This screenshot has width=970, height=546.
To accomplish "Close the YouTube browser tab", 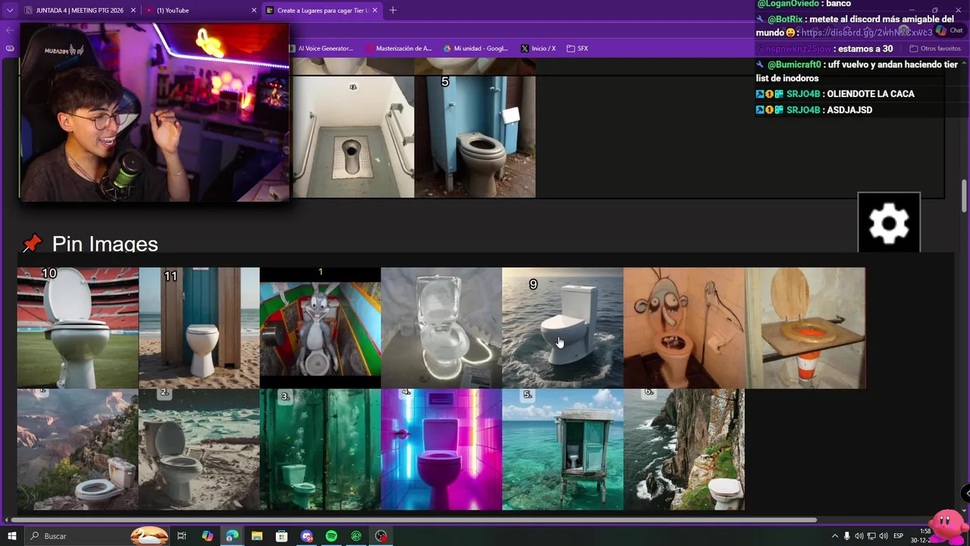I will click(254, 11).
